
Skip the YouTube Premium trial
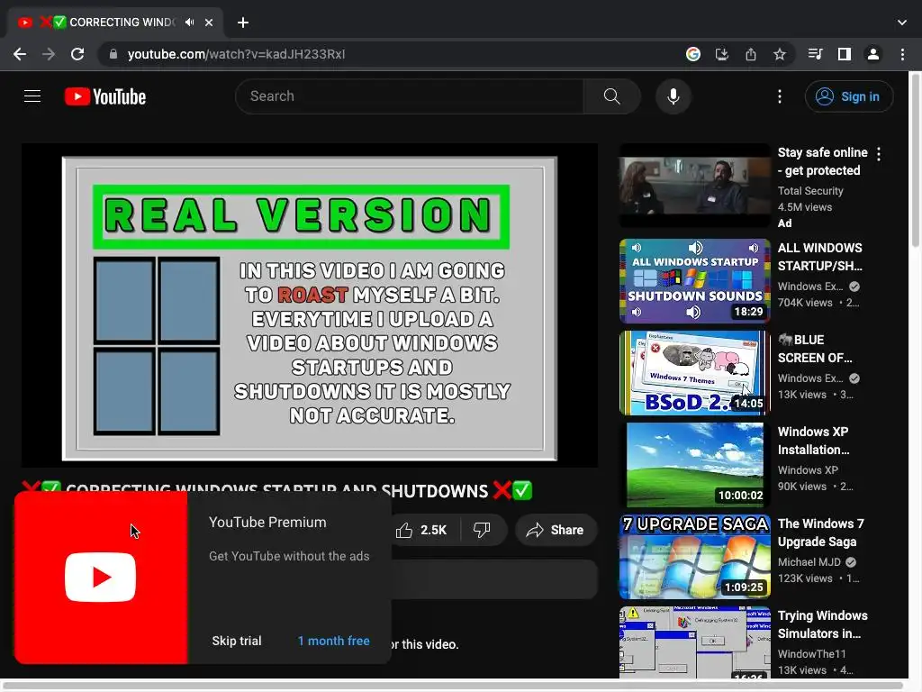pos(237,641)
